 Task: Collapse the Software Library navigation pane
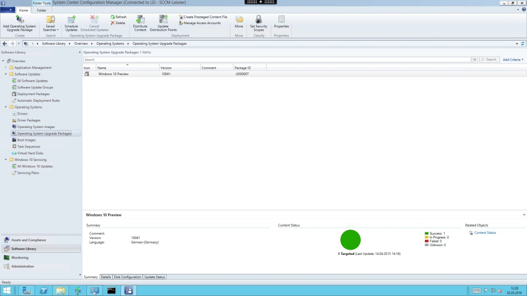point(80,52)
